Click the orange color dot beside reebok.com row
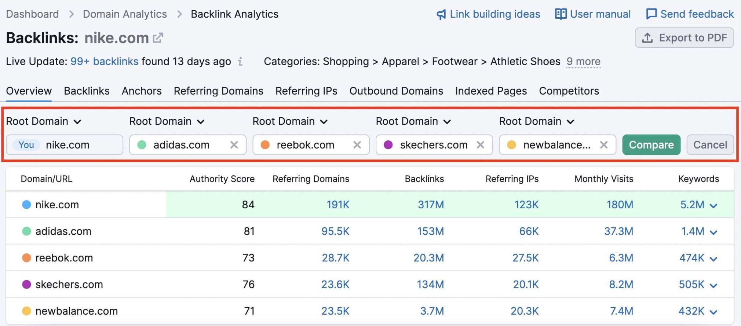The width and height of the screenshot is (741, 326). tap(26, 258)
